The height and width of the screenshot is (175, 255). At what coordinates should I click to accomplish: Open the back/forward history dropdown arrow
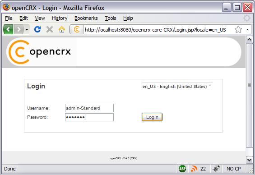pos(27,30)
